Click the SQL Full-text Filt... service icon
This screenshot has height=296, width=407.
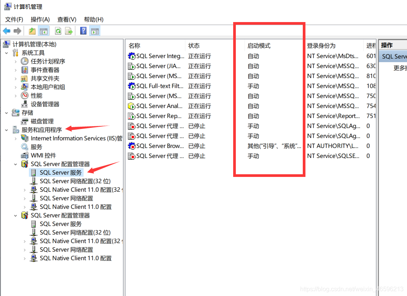(132, 86)
